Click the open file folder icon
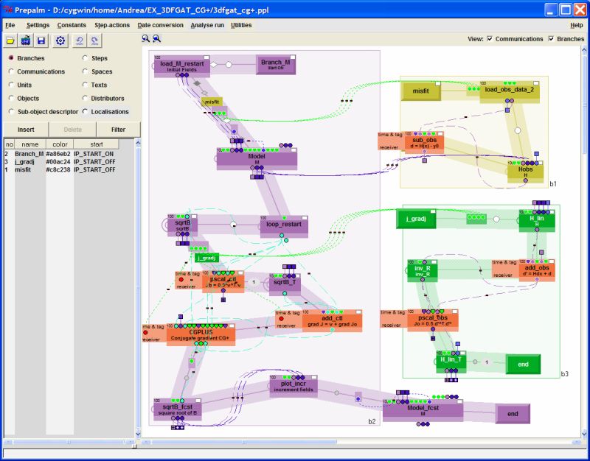This screenshot has height=461, width=590. pyautogui.click(x=11, y=41)
